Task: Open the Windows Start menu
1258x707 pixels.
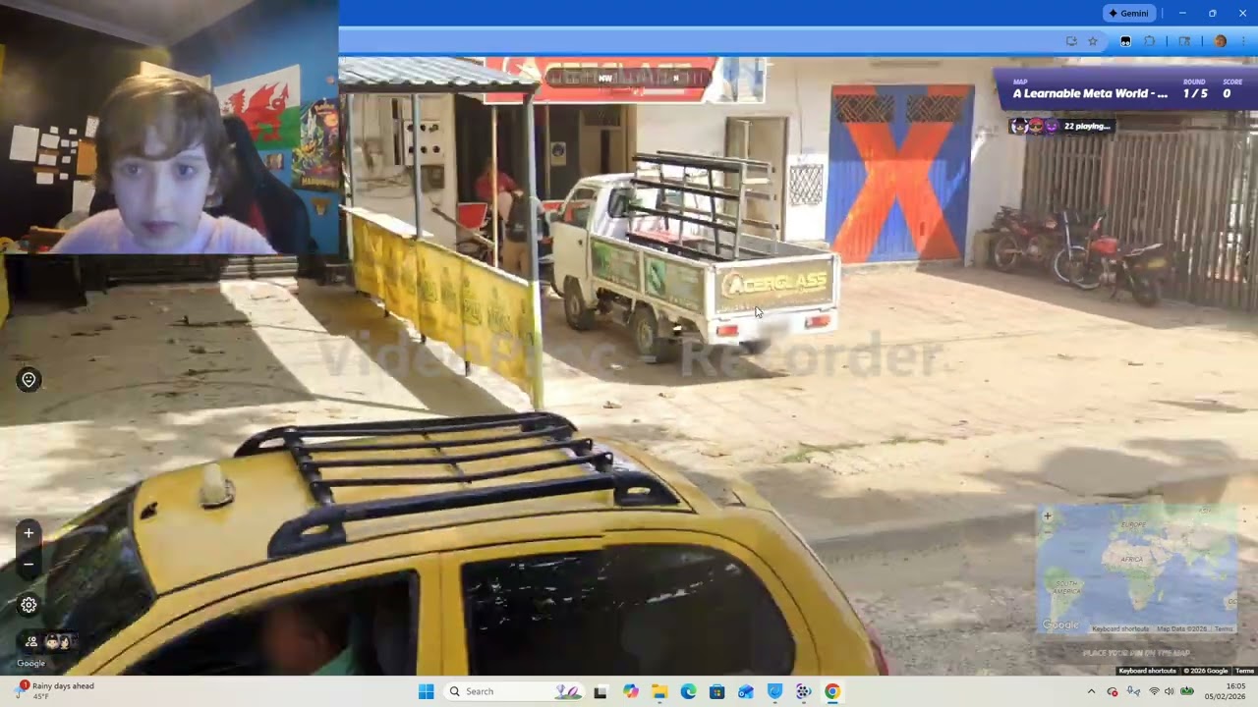Action: (x=426, y=691)
